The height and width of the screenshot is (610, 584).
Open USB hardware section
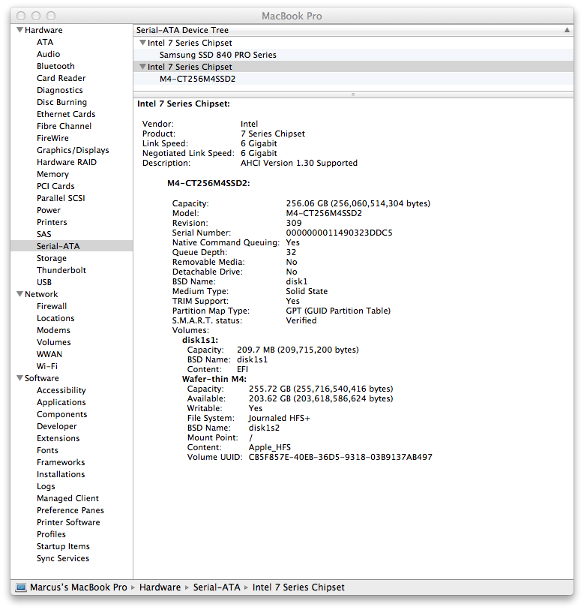click(44, 282)
